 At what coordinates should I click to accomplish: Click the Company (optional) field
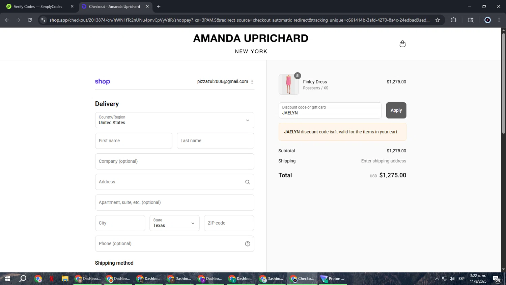[x=174, y=161]
